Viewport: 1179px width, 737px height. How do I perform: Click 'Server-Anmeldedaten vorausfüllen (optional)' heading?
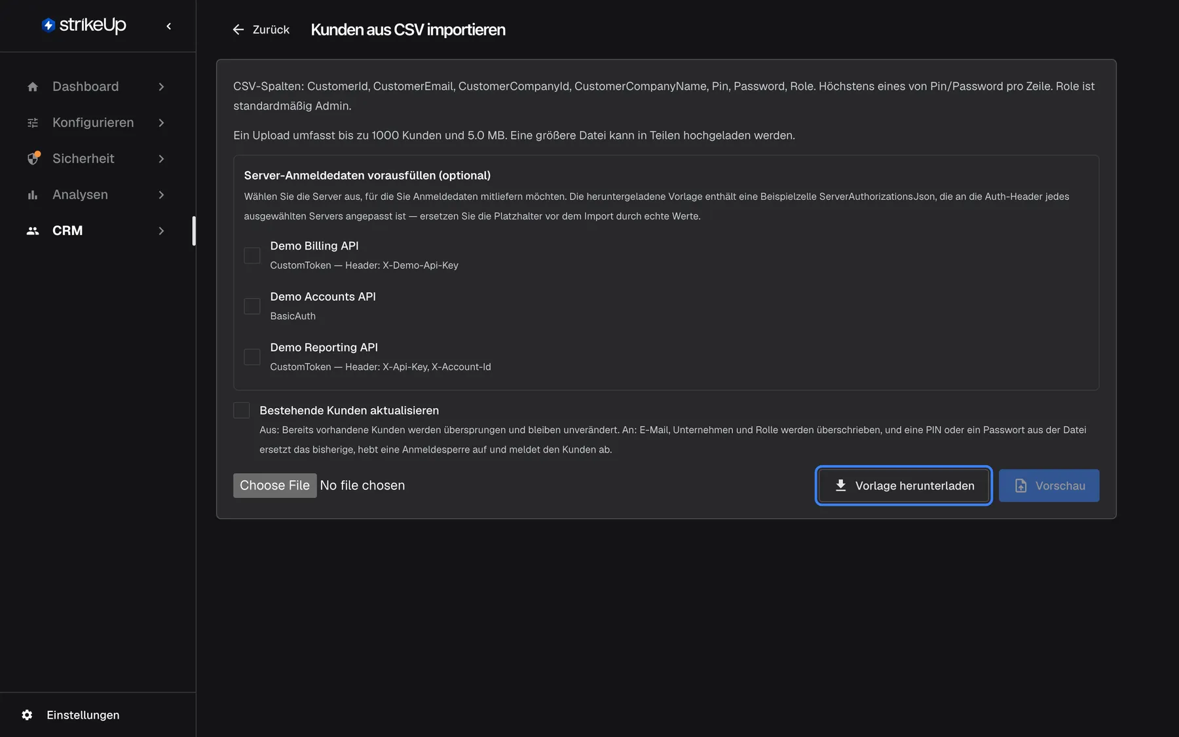click(367, 176)
